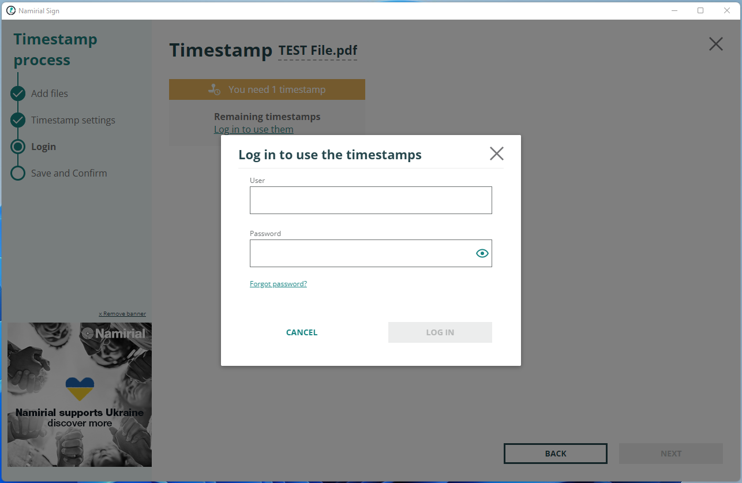Open the Forgot password? link

(278, 284)
